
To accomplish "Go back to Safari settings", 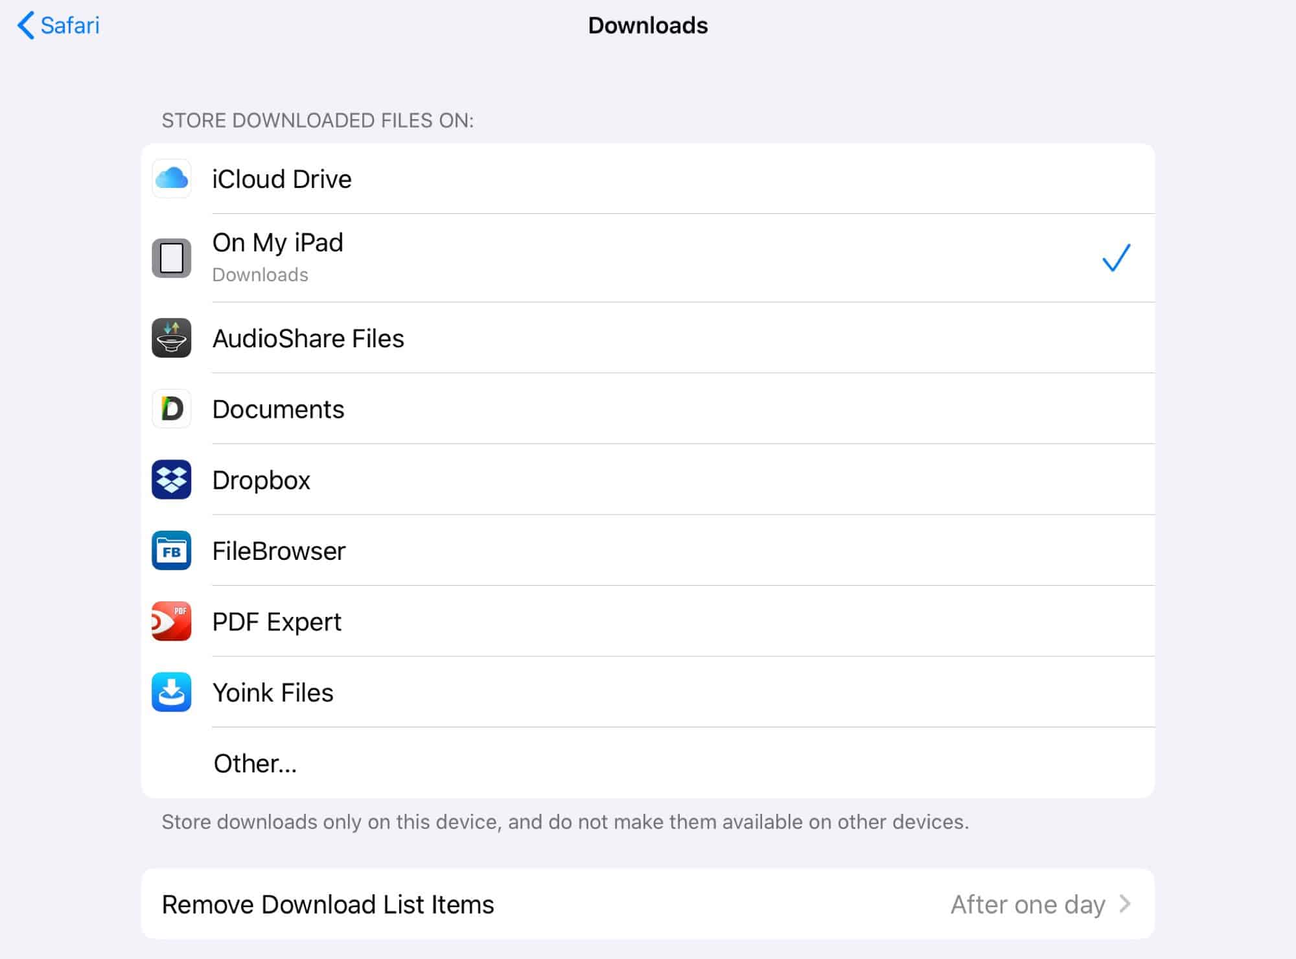I will tap(58, 26).
